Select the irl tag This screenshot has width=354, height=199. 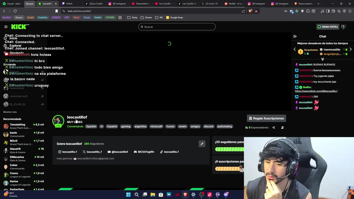point(101,126)
